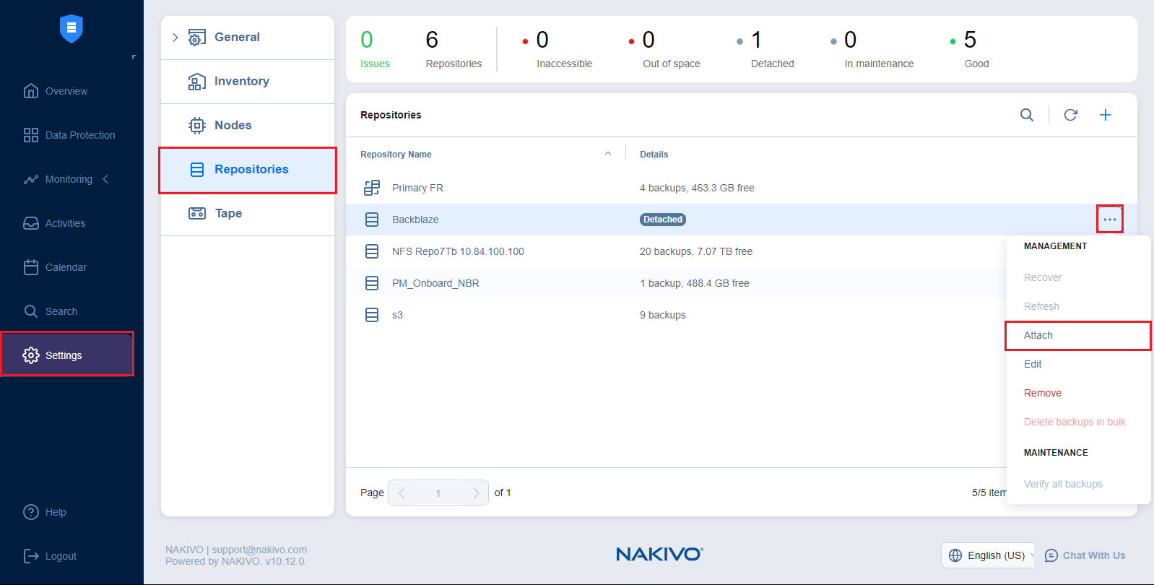Open the three-dots menu for Backblaze
The image size is (1154, 585).
point(1109,219)
